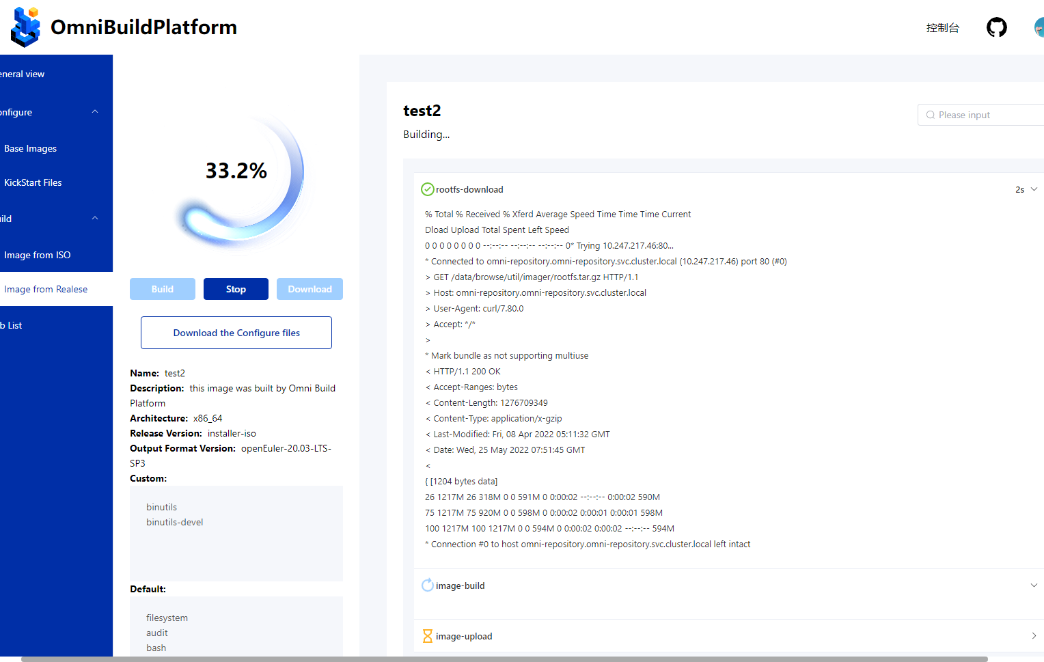
Task: Click the Architecture x86_64 value
Action: coord(208,418)
